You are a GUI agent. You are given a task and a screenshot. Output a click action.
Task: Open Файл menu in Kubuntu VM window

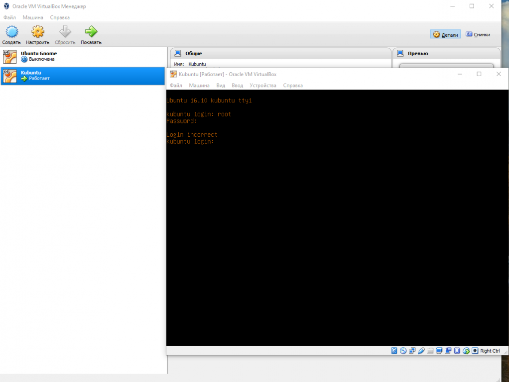point(176,85)
